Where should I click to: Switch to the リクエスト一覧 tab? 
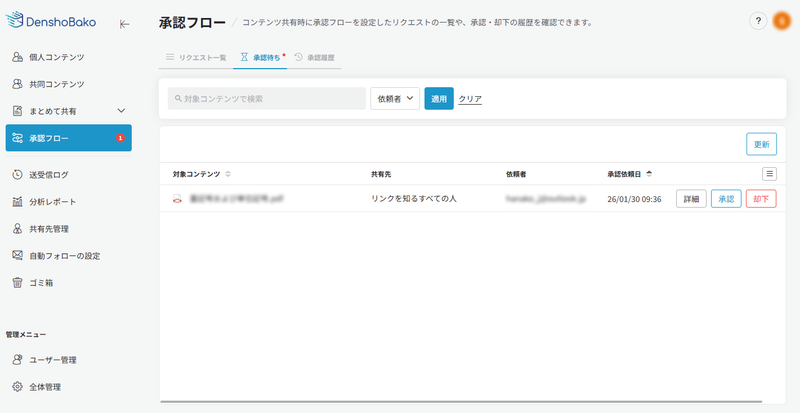pyautogui.click(x=196, y=57)
